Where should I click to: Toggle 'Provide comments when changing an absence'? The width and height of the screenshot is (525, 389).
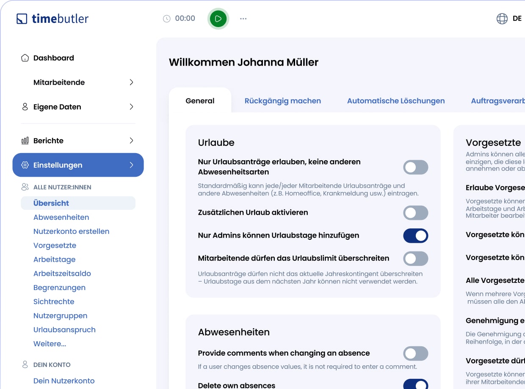415,353
